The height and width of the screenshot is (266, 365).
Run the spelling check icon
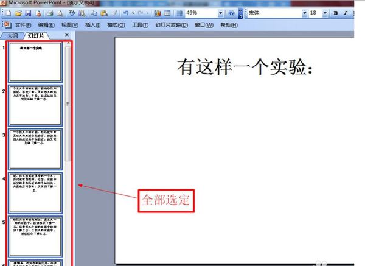click(72, 13)
